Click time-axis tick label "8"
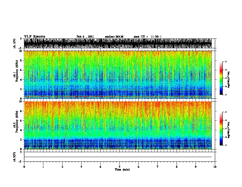Viewport: 242px width, 187px height. [177, 167]
